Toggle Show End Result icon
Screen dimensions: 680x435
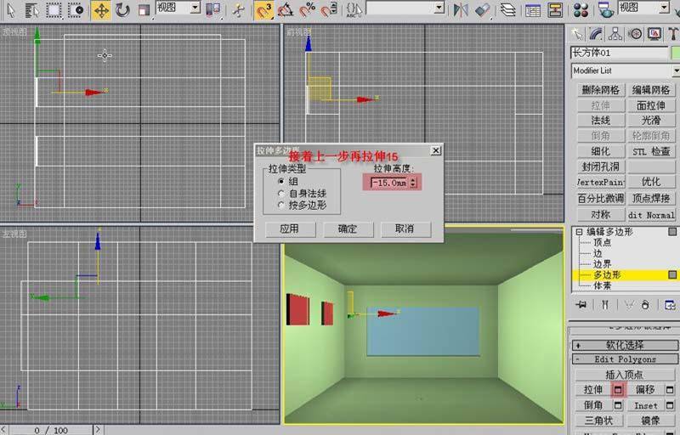(x=605, y=305)
